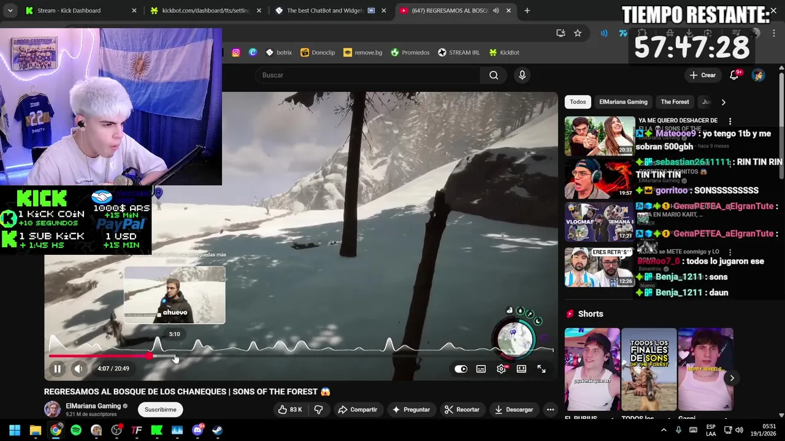Screen dimensions: 785x441
Task: Select the Todos filter chip
Action: [x=578, y=102]
